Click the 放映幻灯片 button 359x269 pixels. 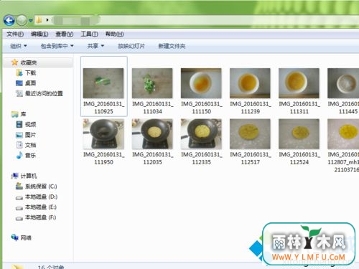[x=131, y=46]
